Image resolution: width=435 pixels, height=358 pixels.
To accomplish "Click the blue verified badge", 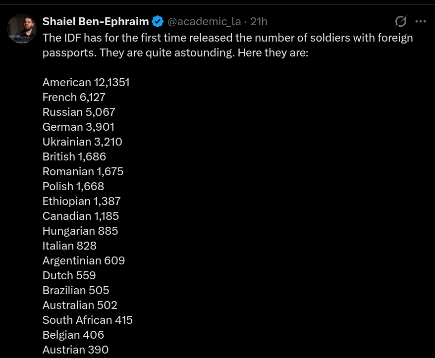I will point(158,21).
